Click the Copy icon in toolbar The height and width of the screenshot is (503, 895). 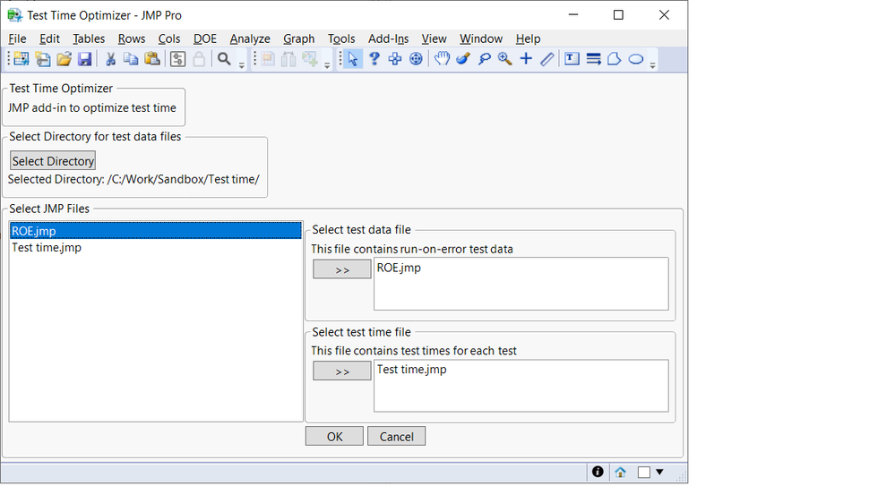[x=132, y=59]
